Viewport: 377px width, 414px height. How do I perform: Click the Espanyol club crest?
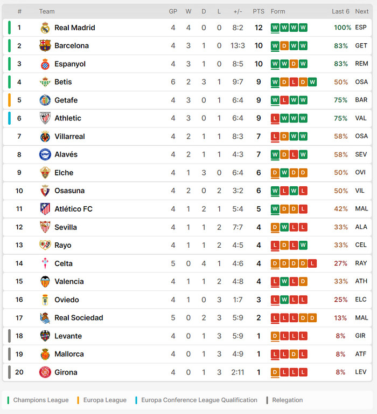tap(45, 64)
